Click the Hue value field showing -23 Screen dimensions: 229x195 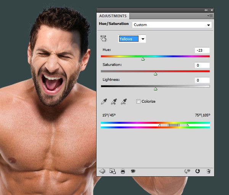202,51
